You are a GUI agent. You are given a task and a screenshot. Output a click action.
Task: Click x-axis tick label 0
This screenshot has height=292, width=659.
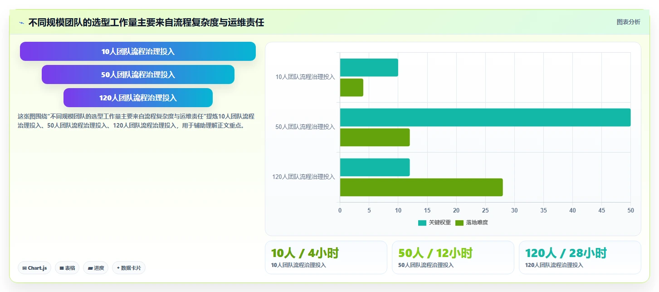340,210
